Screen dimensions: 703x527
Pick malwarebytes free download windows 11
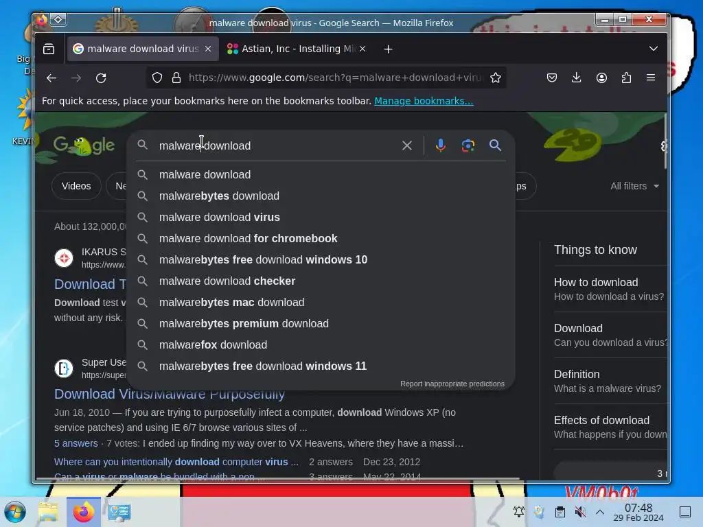point(321,366)
